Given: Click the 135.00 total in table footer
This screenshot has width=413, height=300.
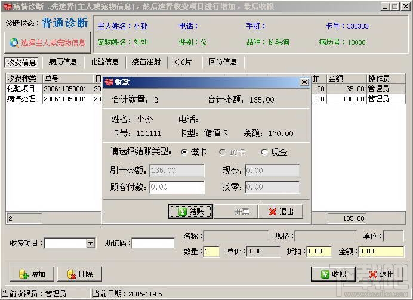Looking at the screenshot, I should coord(347,218).
